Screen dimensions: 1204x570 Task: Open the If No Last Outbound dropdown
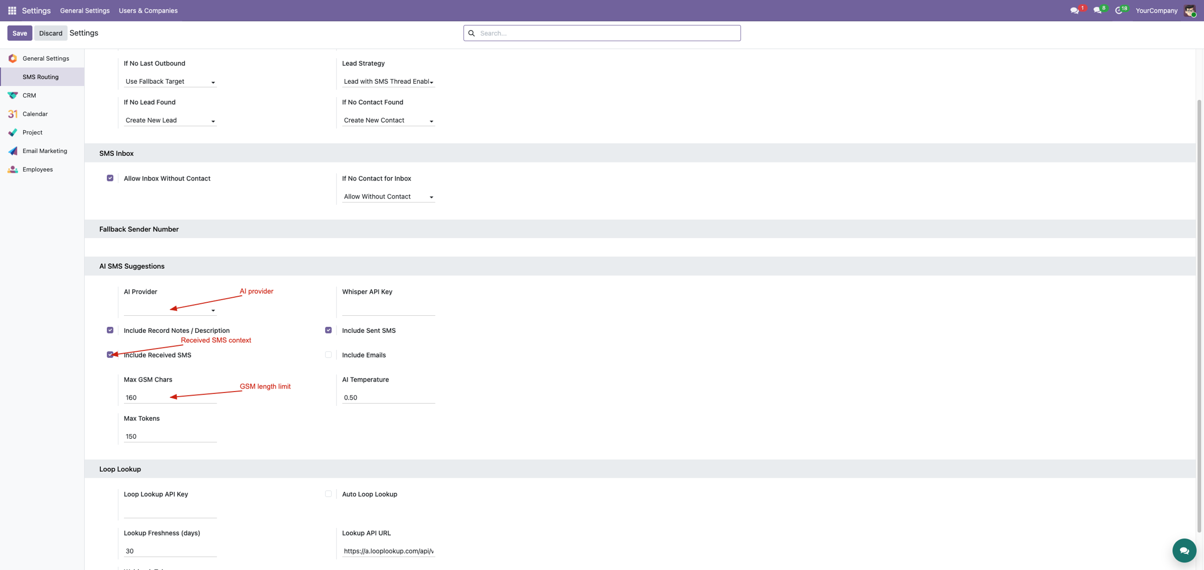click(x=170, y=81)
